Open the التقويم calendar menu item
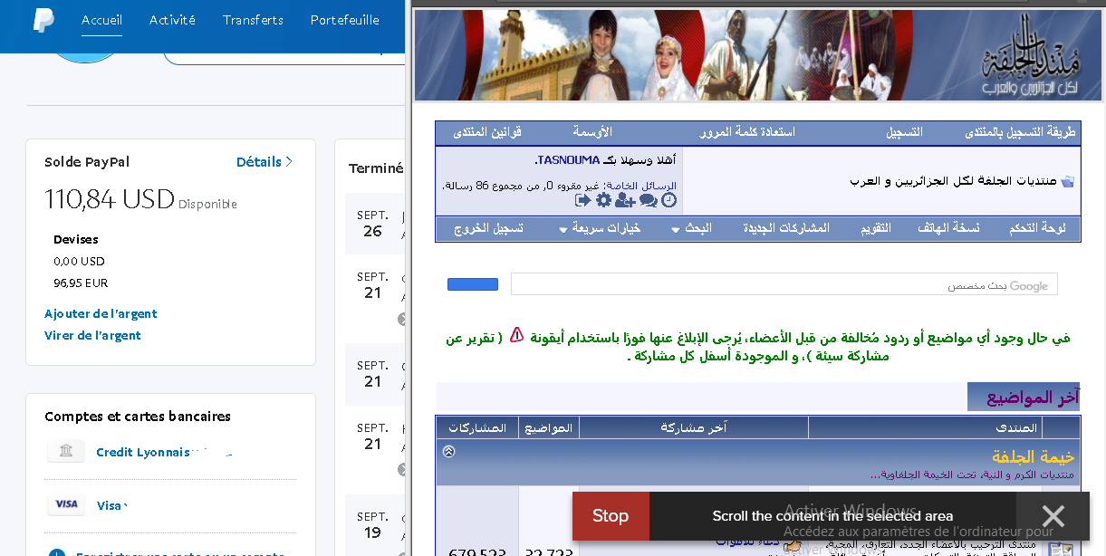The height and width of the screenshot is (556, 1106). click(x=875, y=228)
